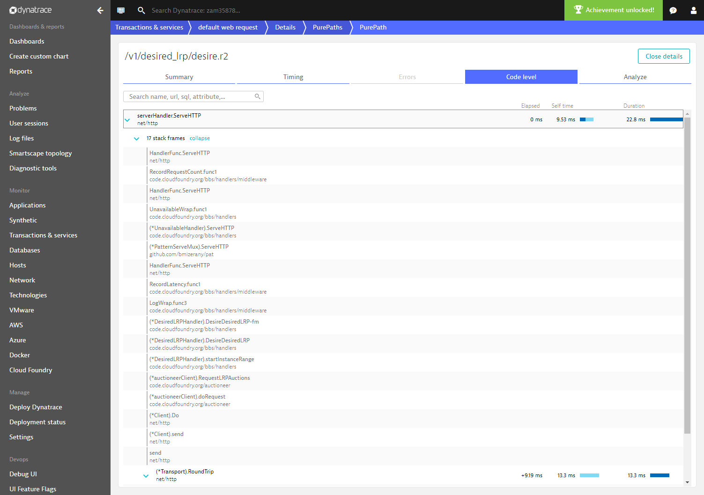Open Problems in sidebar

pyautogui.click(x=23, y=108)
